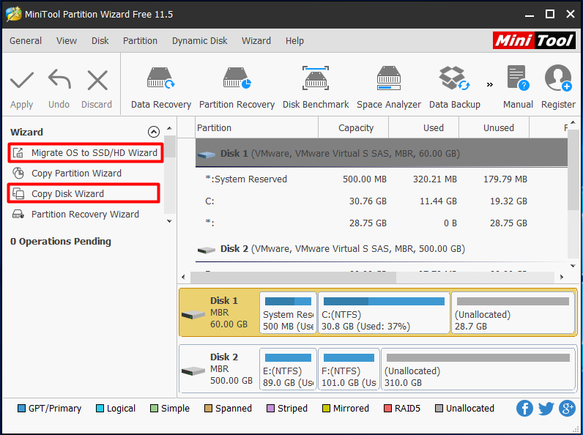The image size is (583, 435).
Task: Click the Logical legend swatch
Action: tap(100, 408)
